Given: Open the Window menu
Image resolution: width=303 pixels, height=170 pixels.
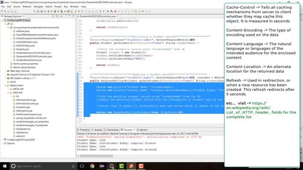Looking at the screenshot, I should coord(74,7).
